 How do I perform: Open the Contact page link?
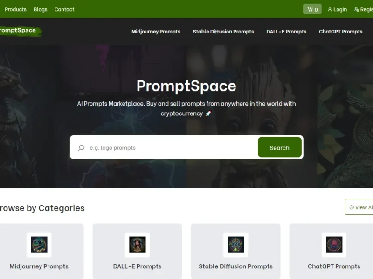point(64,9)
